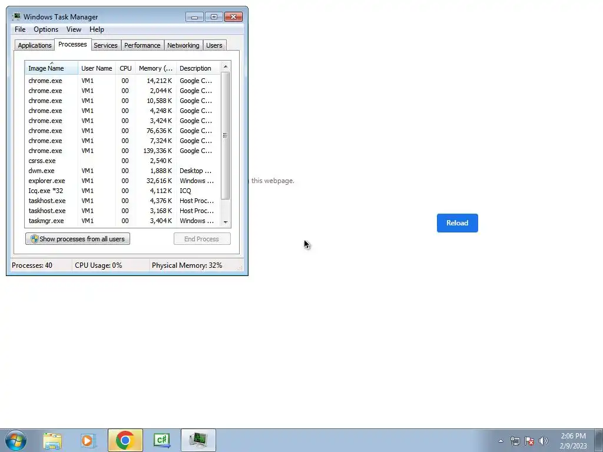Maximize the Task Manager window
The width and height of the screenshot is (603, 452).
(x=214, y=17)
